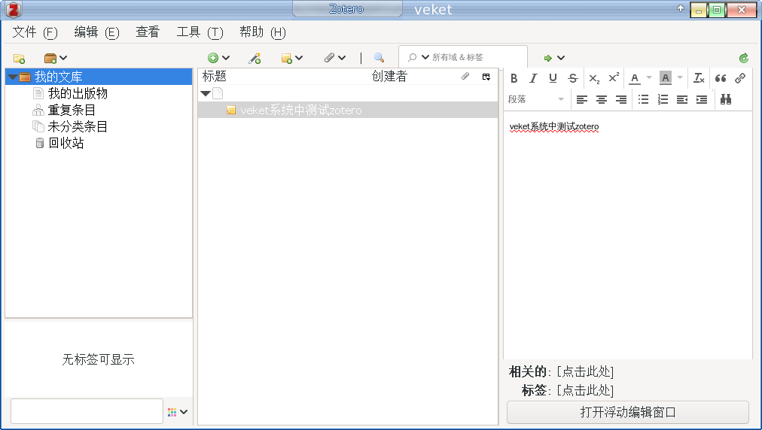
Task: Align text right
Action: (x=621, y=99)
